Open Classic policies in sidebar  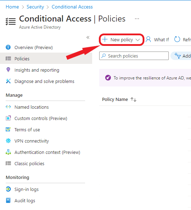[x=29, y=163]
